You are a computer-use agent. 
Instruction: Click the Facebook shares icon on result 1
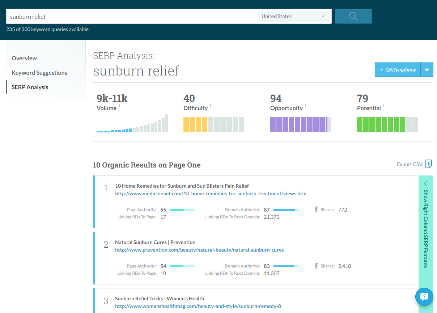(317, 209)
